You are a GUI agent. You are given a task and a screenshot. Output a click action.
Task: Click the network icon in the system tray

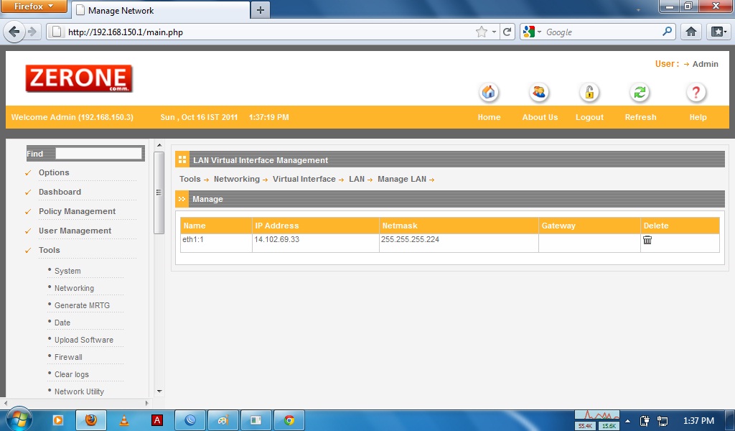[663, 421]
